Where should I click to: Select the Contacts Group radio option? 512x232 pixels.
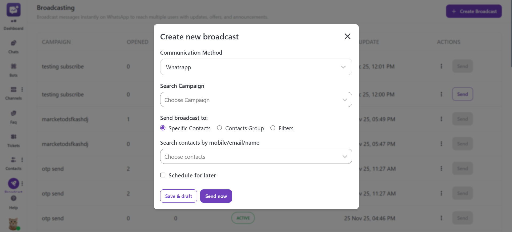point(219,128)
